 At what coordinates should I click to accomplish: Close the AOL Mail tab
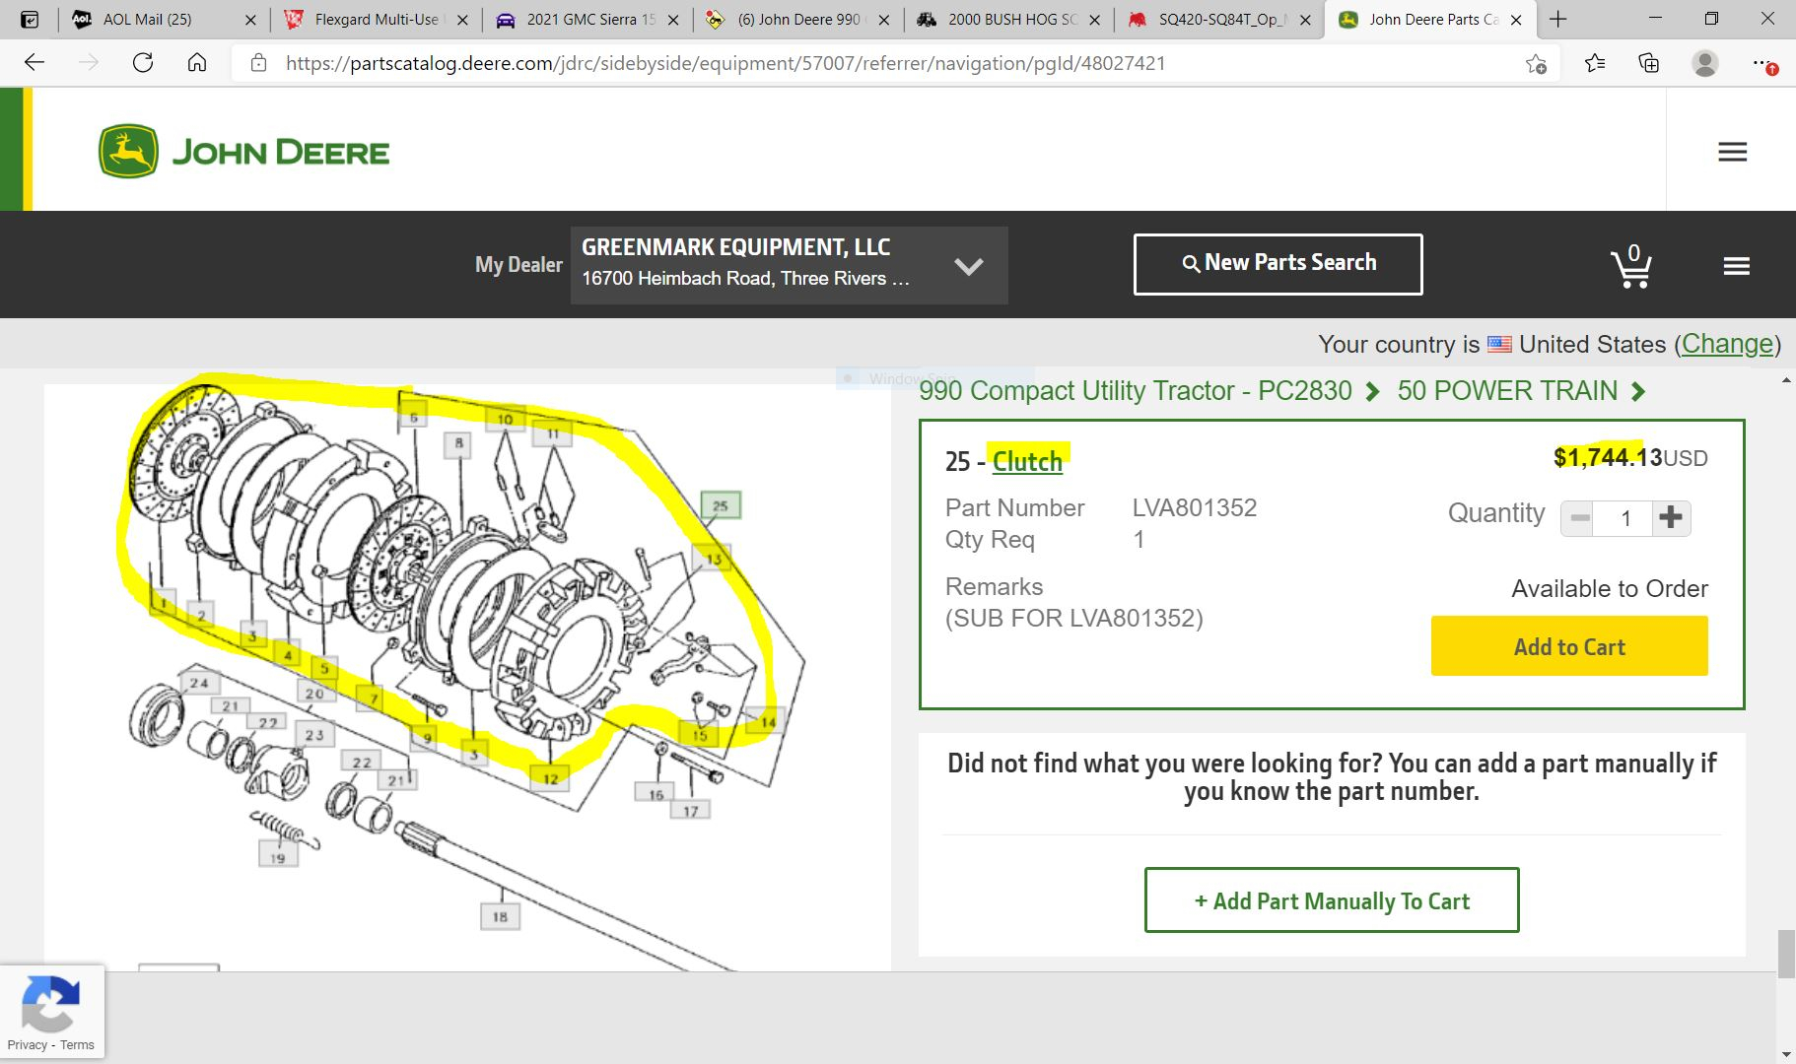tap(250, 20)
